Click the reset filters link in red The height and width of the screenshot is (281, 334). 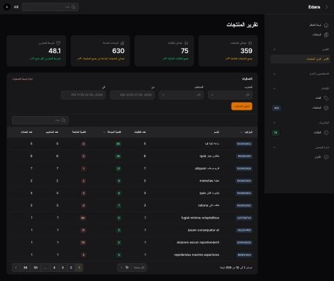pyautogui.click(x=22, y=79)
